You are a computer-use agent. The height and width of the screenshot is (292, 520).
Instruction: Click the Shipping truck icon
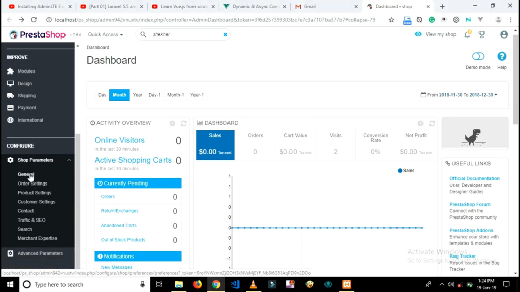(11, 95)
